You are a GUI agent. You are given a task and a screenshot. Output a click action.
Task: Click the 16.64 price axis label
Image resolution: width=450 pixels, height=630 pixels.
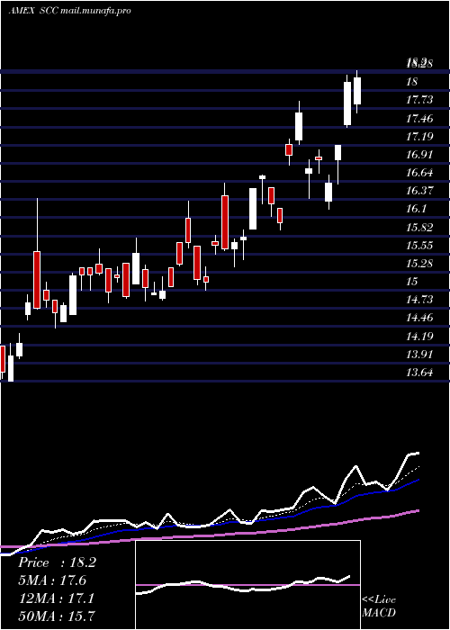(x=419, y=173)
